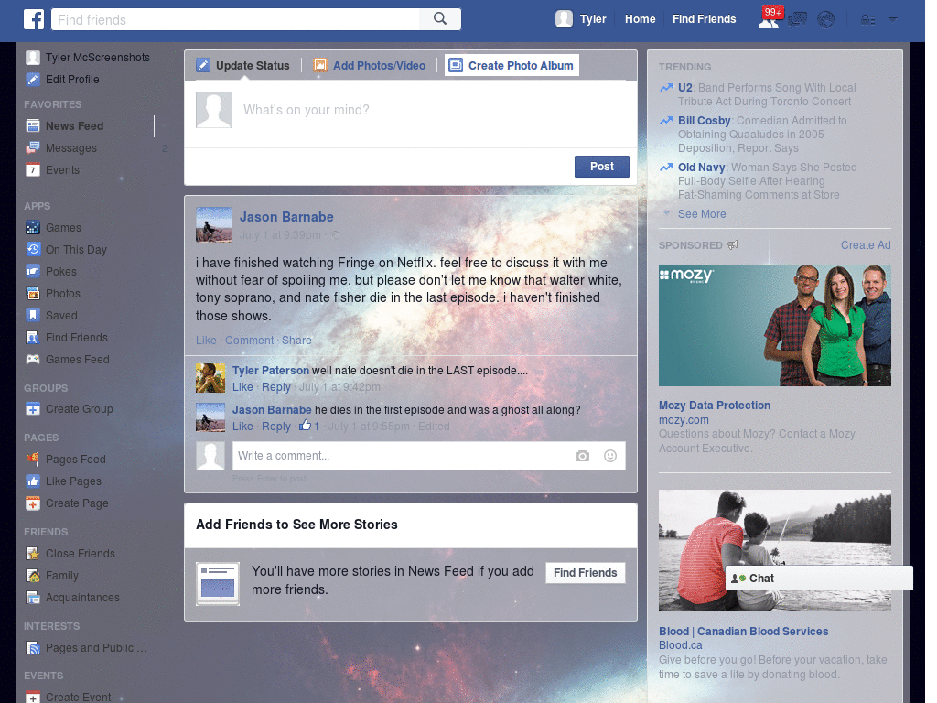Click Tyler profile avatar in top bar

coord(564,19)
